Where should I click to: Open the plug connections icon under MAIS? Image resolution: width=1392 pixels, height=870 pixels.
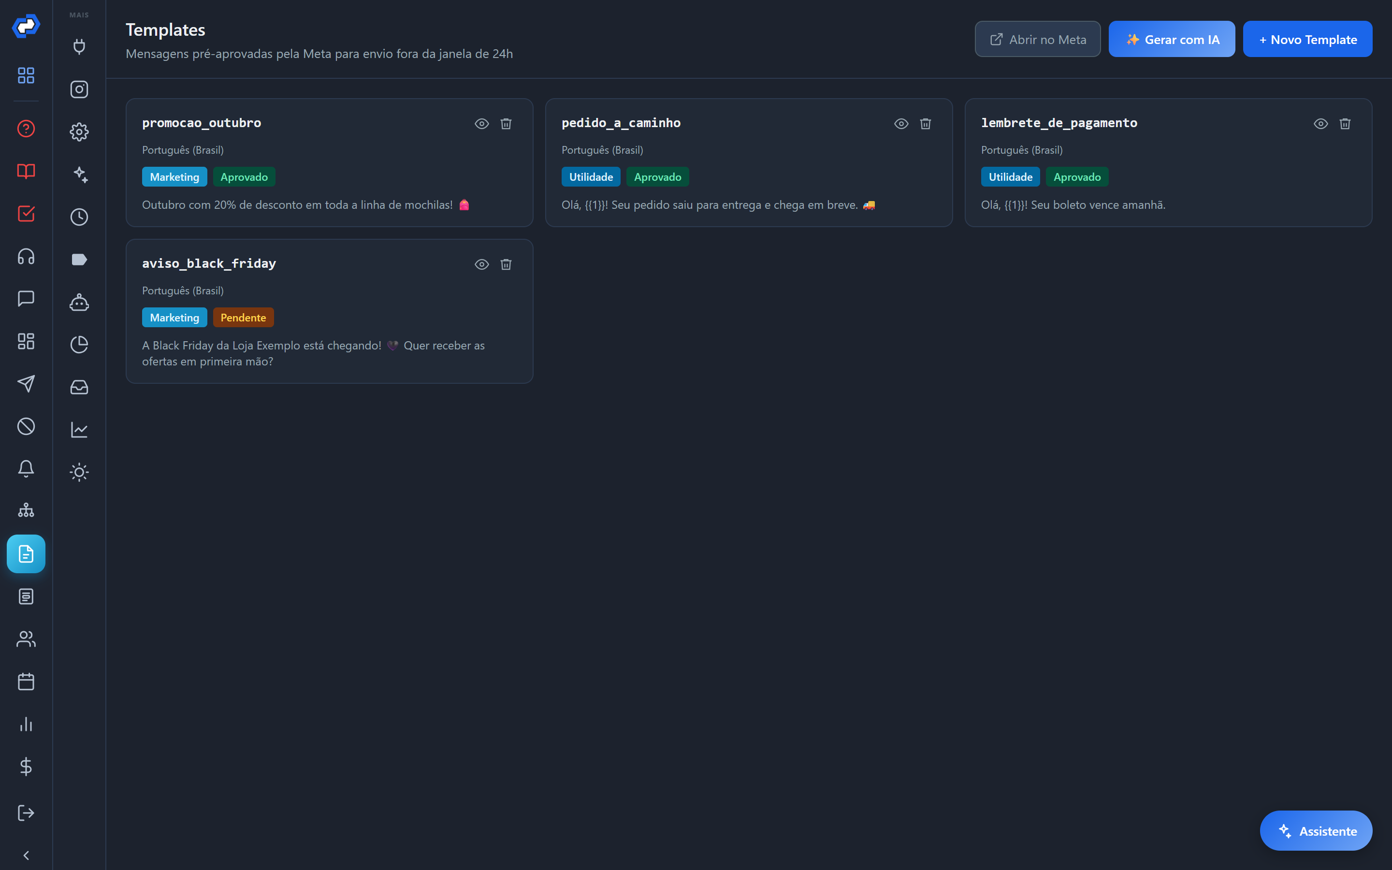pyautogui.click(x=79, y=46)
